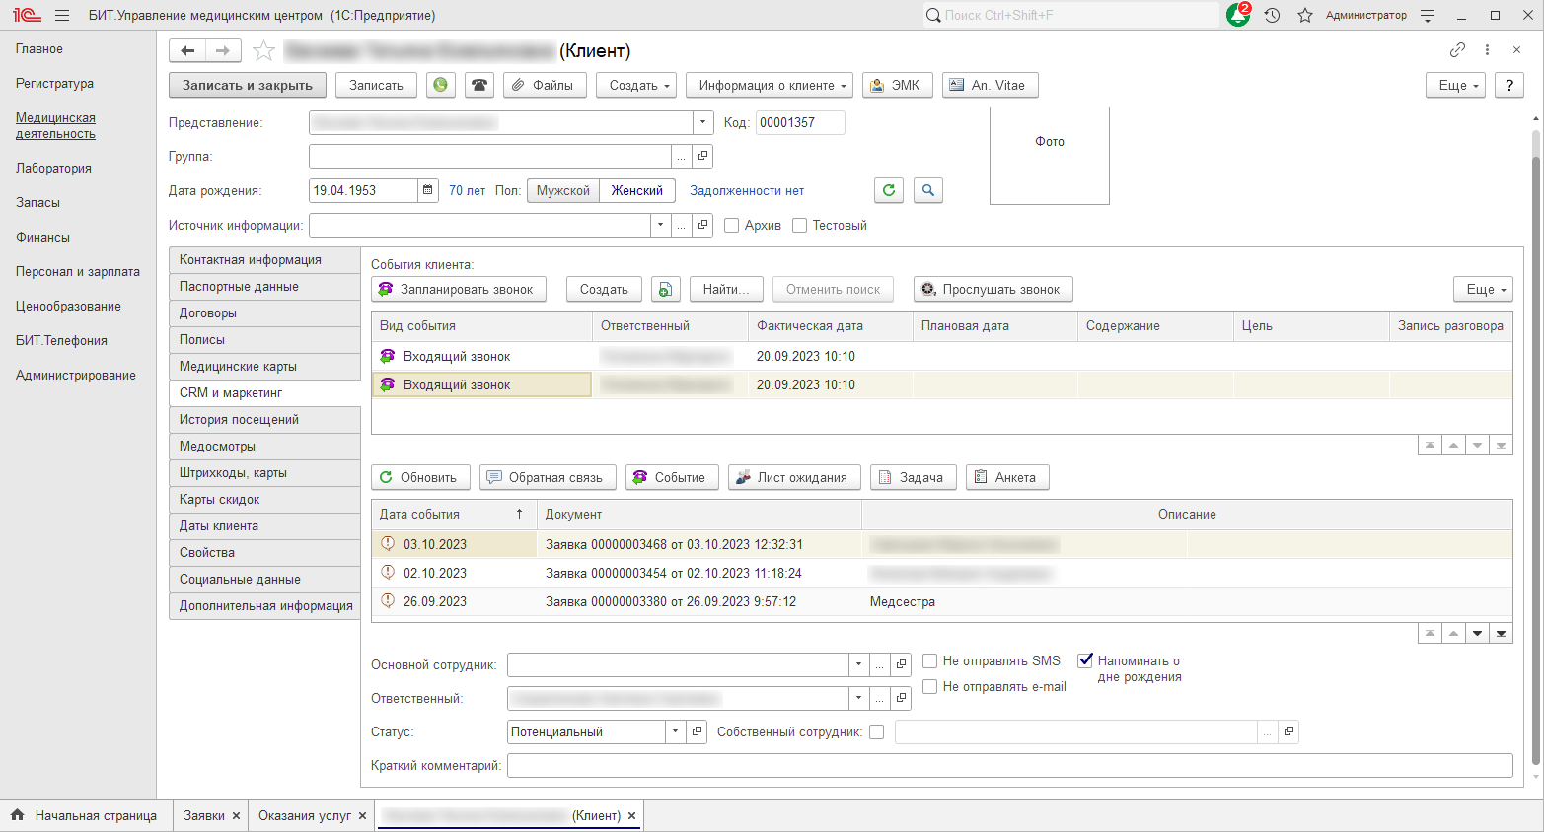Open notifications bell in the title bar
The width and height of the screenshot is (1544, 832).
tap(1237, 16)
